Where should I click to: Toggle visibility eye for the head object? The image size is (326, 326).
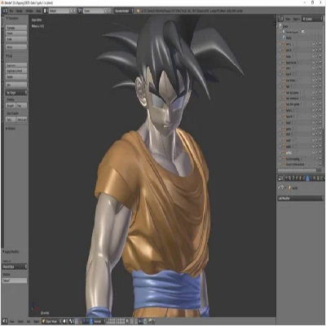pyautogui.click(x=313, y=122)
